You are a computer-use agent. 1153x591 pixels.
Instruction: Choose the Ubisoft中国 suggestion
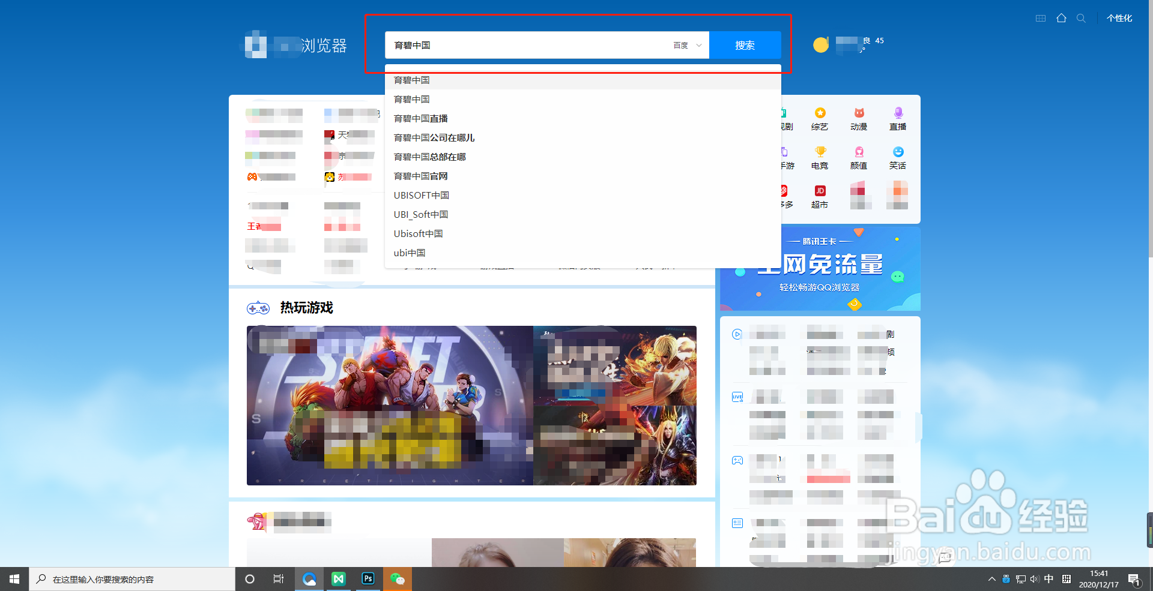tap(583, 234)
